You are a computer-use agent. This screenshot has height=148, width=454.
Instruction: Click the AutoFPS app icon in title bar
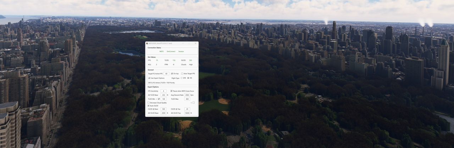(147, 43)
